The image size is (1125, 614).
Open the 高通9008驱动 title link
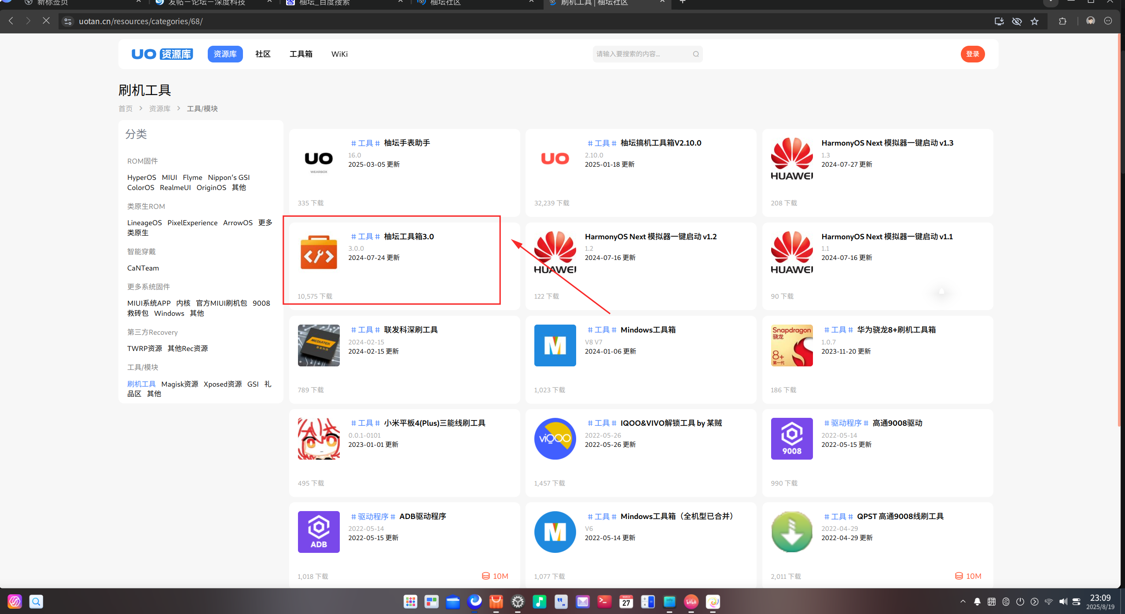[x=897, y=423]
